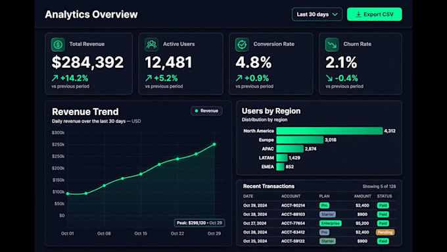This screenshot has height=252, width=447.
Task: Click the Enterprise plan badge
Action: click(x=331, y=223)
